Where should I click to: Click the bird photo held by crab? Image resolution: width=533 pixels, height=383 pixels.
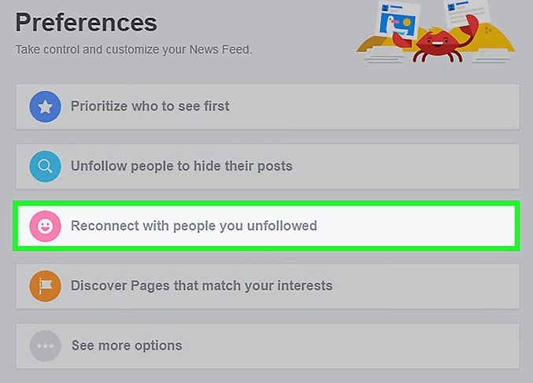click(398, 20)
